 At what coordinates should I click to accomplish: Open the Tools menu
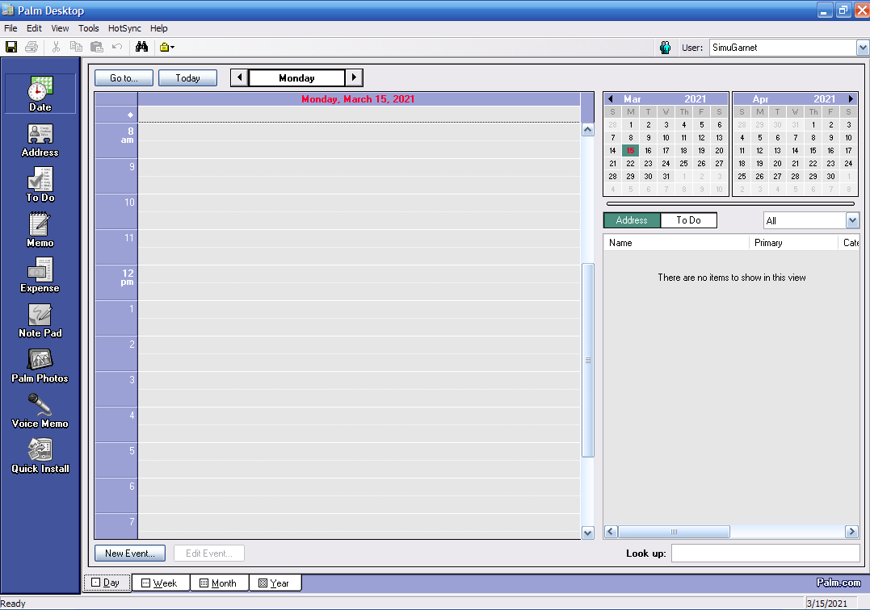(89, 28)
